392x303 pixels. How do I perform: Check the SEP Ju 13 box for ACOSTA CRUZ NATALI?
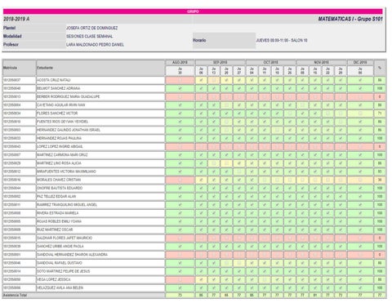214,80
